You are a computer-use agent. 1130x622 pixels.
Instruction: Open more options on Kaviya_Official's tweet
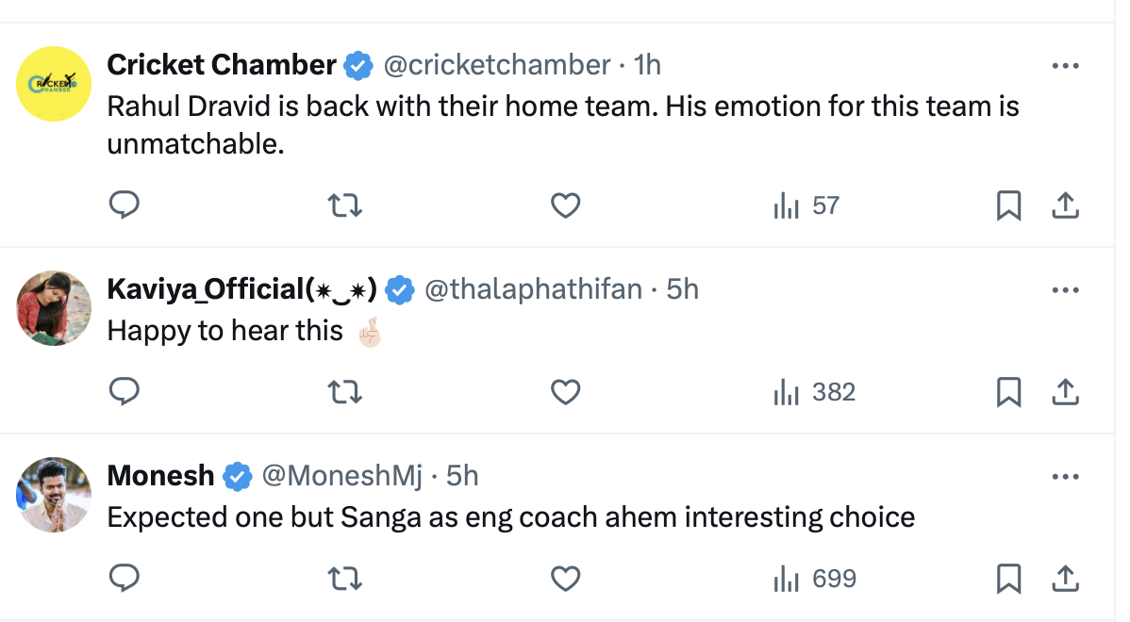click(1065, 289)
